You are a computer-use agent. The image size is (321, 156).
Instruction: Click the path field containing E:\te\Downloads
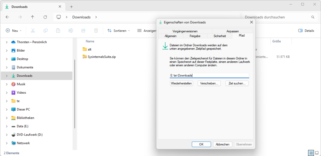click(209, 75)
